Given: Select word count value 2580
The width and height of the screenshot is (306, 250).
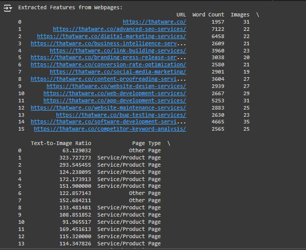Looking at the screenshot, I should 218,65.
